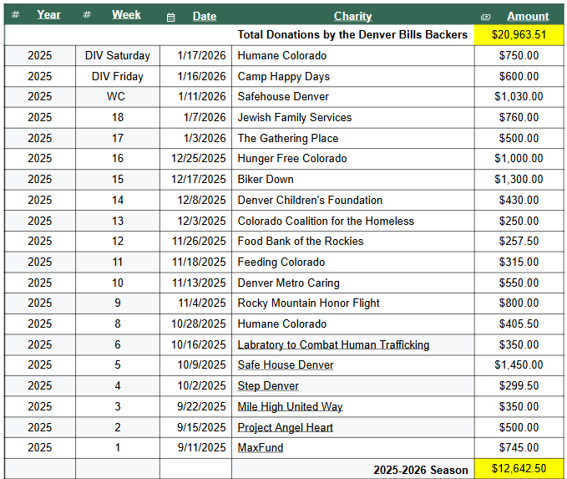Select the amount cell $1,450.00
The height and width of the screenshot is (479, 567).
point(519,365)
